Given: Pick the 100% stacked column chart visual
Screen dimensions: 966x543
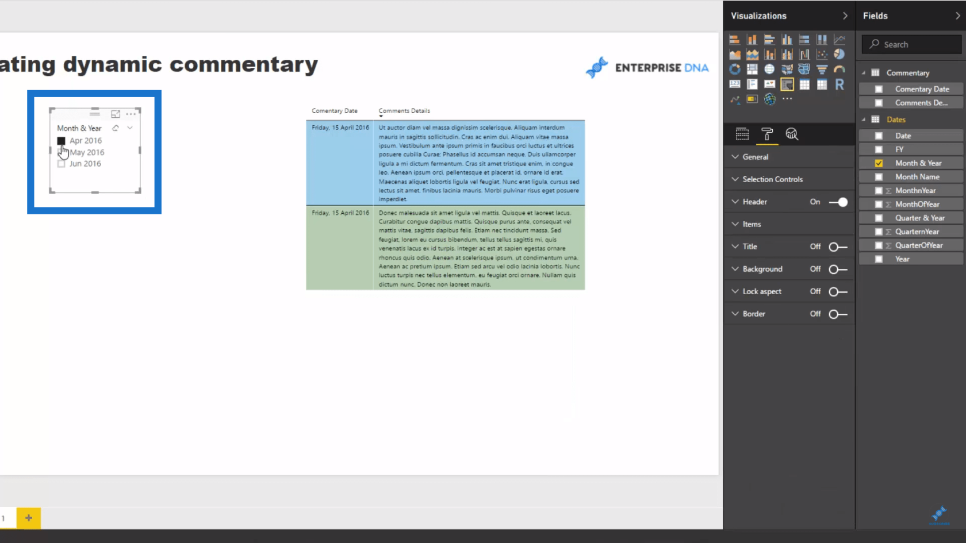Looking at the screenshot, I should click(822, 40).
